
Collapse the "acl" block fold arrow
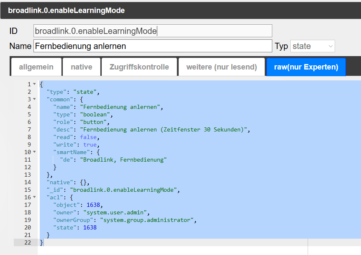34,197
